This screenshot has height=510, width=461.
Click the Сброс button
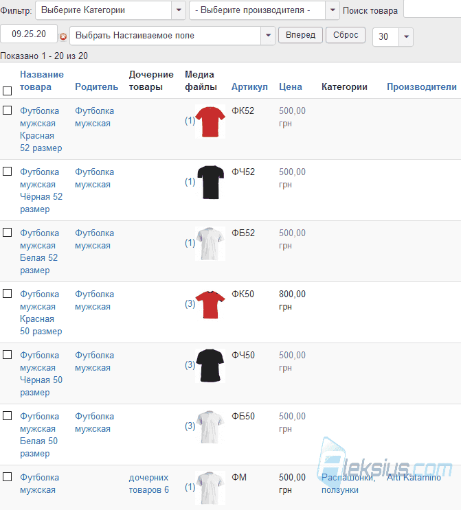346,35
